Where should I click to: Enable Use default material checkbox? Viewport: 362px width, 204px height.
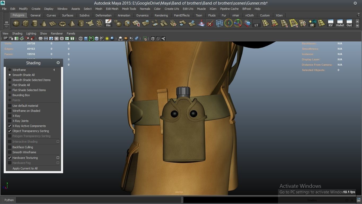(10, 106)
